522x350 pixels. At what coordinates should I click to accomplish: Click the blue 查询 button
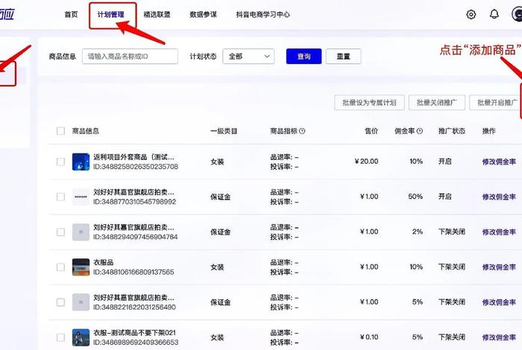304,56
